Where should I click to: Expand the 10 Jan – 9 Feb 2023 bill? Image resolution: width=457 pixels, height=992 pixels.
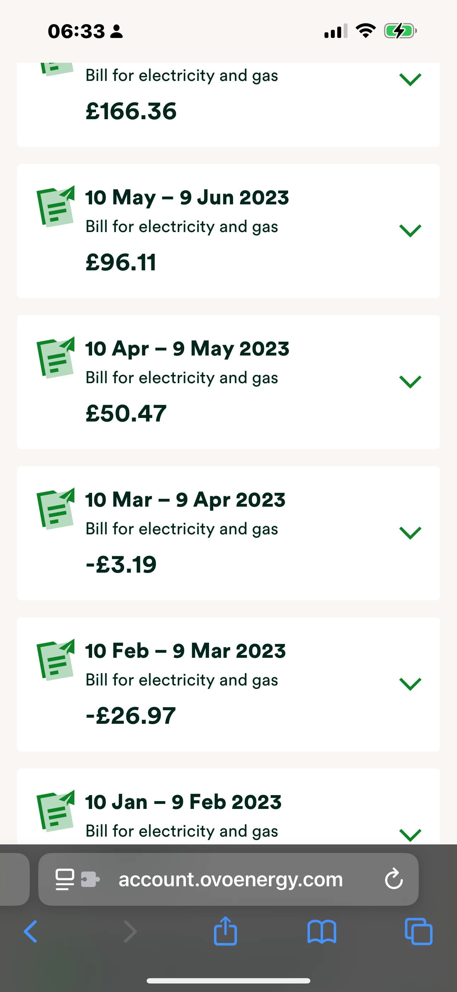[x=410, y=835]
